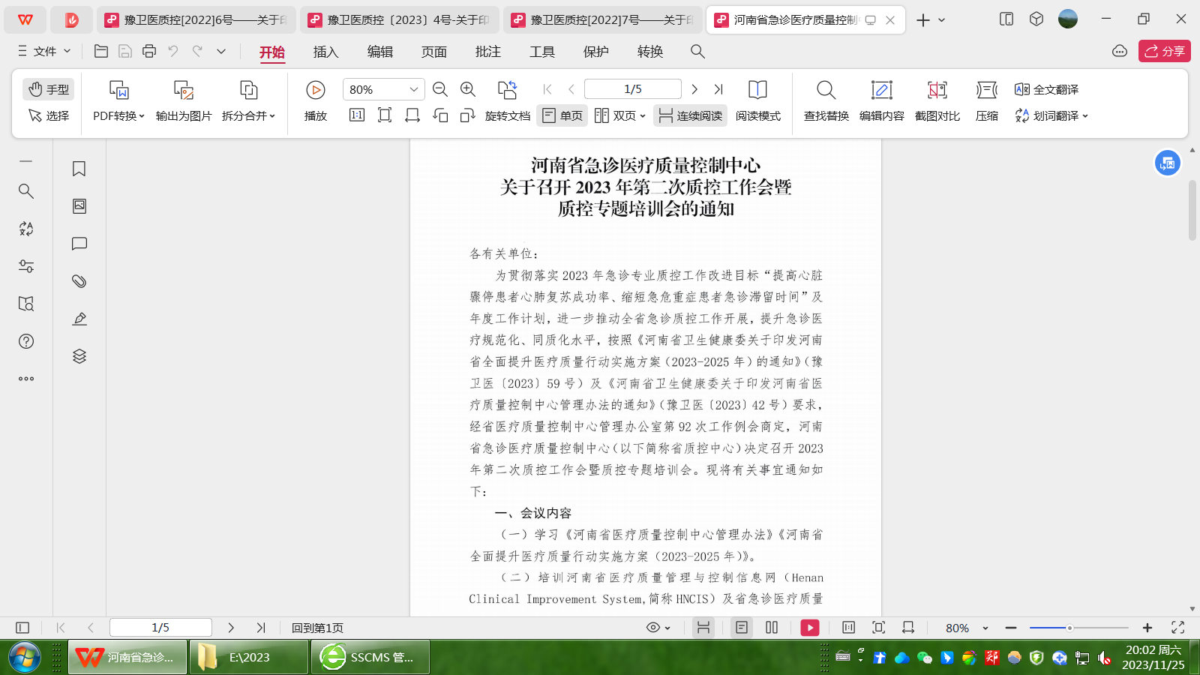Switch to 页面 ribbon tab
The height and width of the screenshot is (675, 1200).
(x=433, y=51)
